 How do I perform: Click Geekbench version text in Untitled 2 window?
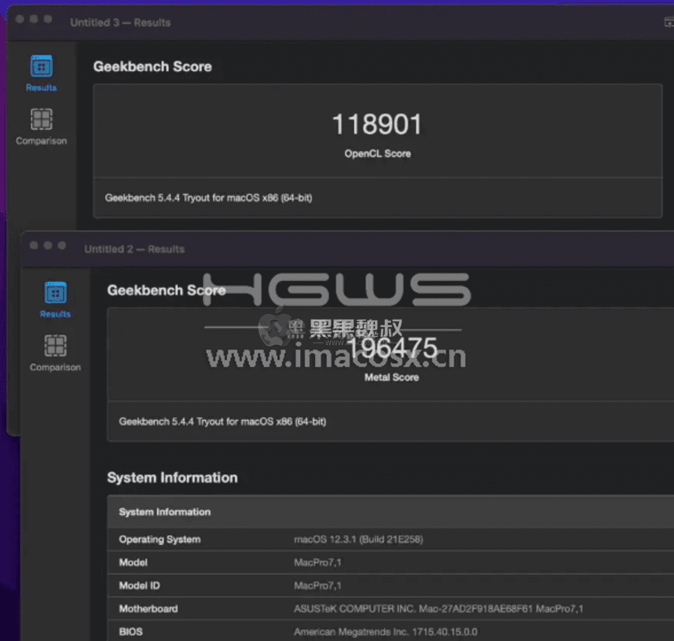pyautogui.click(x=222, y=421)
